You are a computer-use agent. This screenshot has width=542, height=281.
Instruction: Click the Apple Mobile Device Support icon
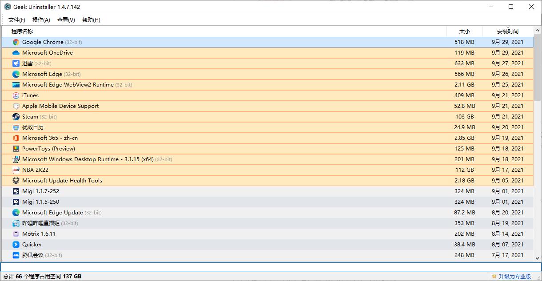click(16, 106)
